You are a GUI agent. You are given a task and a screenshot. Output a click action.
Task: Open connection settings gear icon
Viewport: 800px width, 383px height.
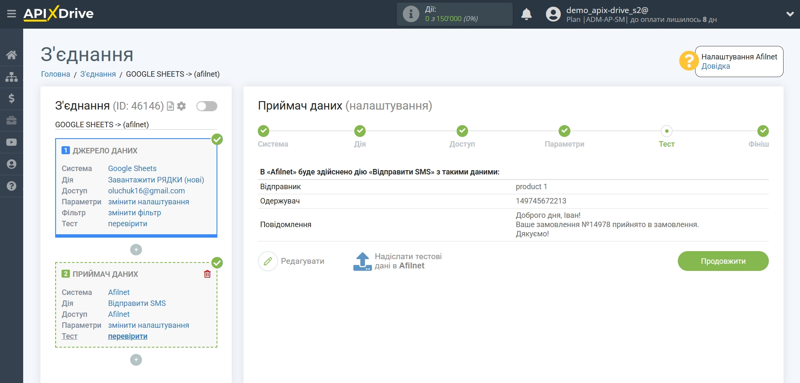click(x=182, y=106)
